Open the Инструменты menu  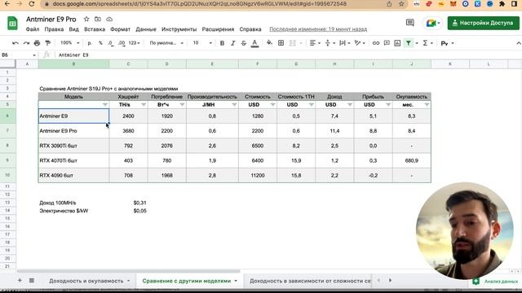[179, 29]
